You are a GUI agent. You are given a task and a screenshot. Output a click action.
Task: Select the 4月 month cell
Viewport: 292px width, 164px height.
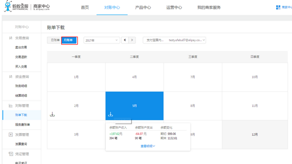[134, 77]
